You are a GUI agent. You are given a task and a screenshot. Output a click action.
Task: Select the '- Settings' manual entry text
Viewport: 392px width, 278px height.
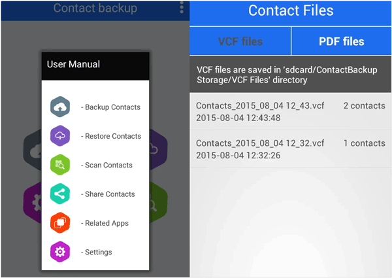96,252
